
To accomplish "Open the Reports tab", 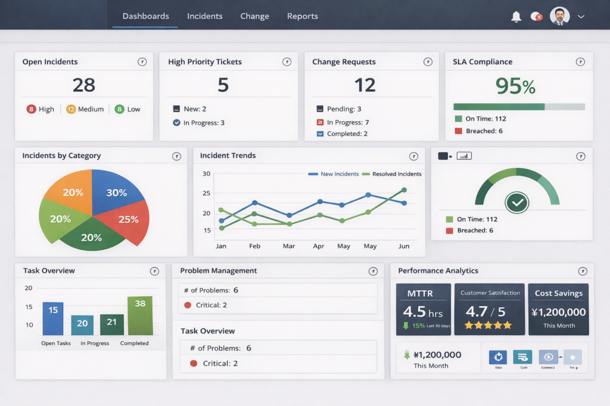I will 302,16.
